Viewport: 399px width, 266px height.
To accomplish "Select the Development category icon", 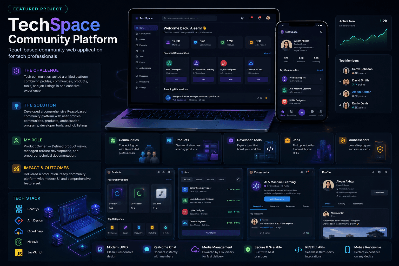I will point(112,228).
